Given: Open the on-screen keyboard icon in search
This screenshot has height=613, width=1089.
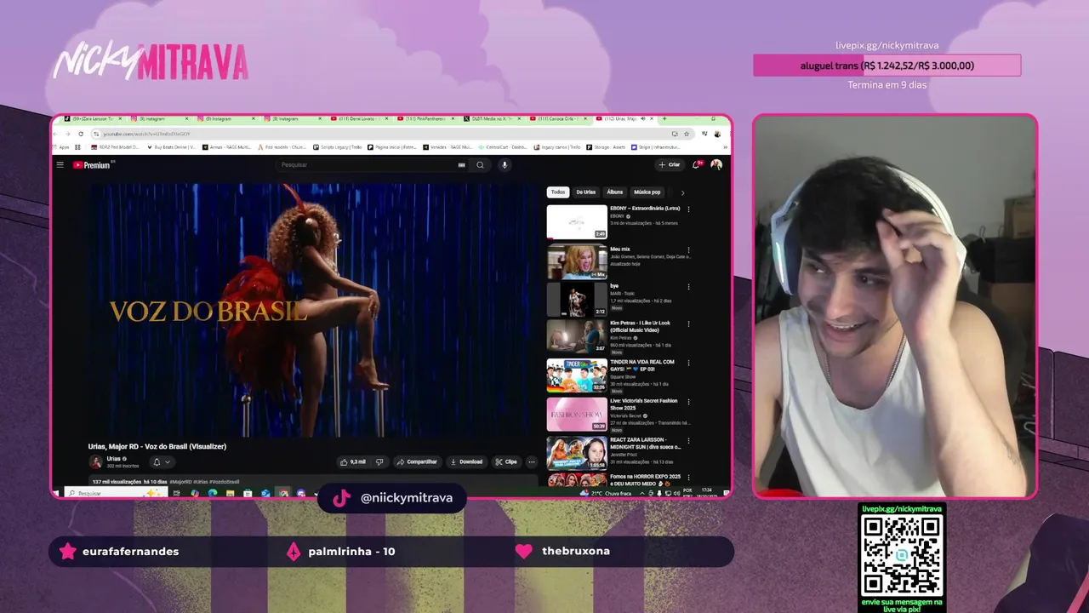Looking at the screenshot, I should tap(462, 165).
